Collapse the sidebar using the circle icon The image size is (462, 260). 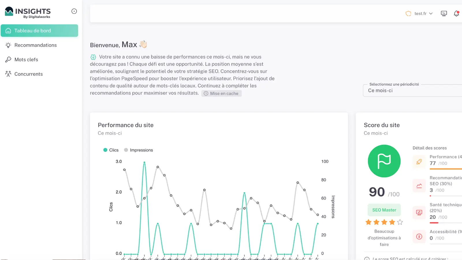(74, 11)
